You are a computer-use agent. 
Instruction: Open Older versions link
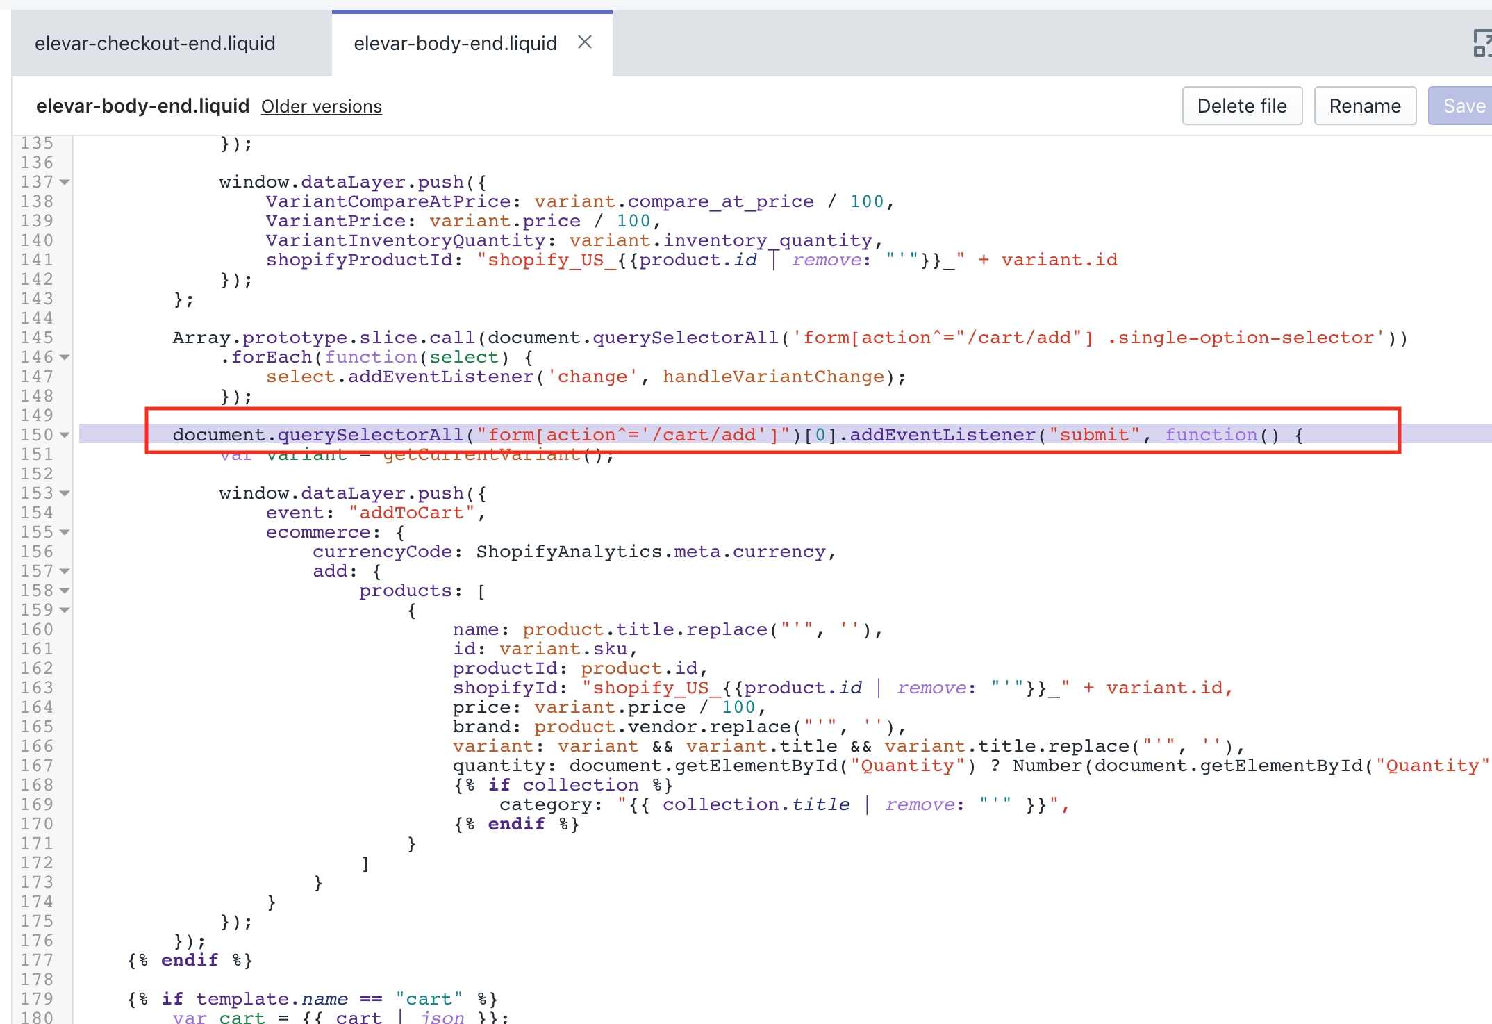(x=321, y=106)
